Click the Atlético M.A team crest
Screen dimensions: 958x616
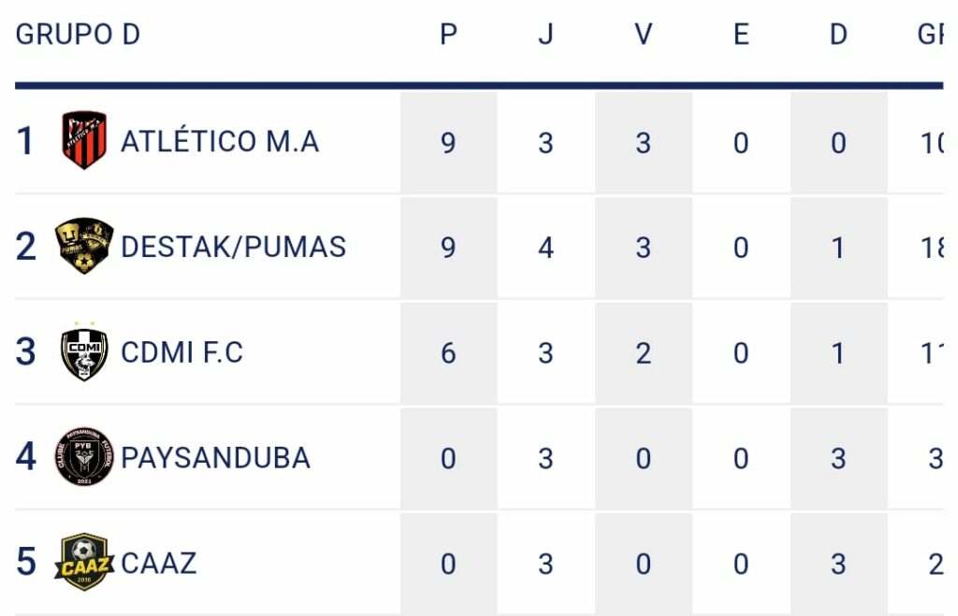(x=84, y=140)
